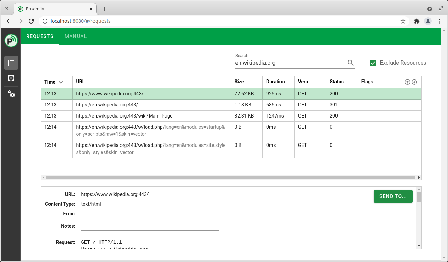Screen dimensions: 448x262
Task: Select row https://en.wikipedia.org:443/
Action: pos(231,105)
